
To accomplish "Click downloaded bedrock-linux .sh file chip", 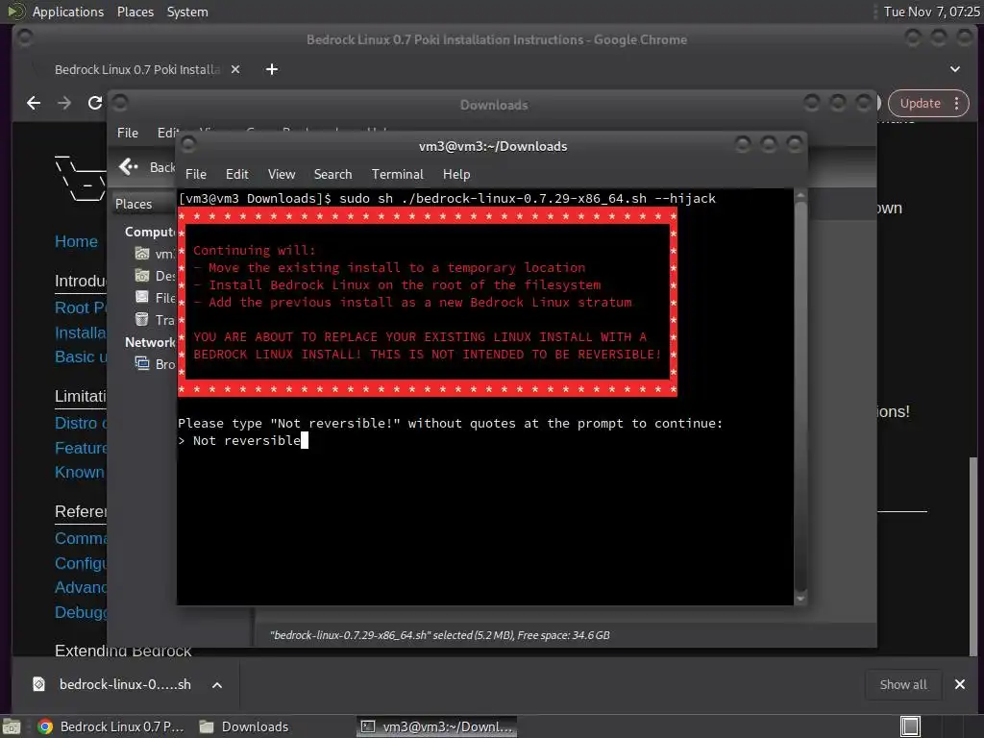I will 113,684.
